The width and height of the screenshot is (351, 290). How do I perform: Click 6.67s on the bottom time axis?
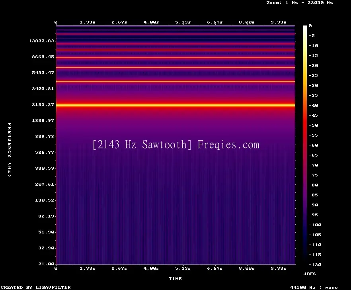[x=214, y=268]
